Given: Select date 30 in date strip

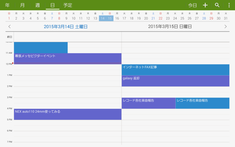Looking at the screenshot, I should 219,18.
